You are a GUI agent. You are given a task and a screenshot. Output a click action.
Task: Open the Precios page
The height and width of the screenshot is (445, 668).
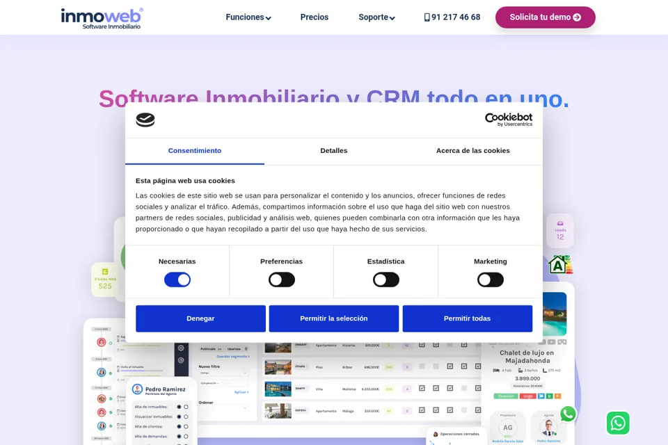[315, 17]
